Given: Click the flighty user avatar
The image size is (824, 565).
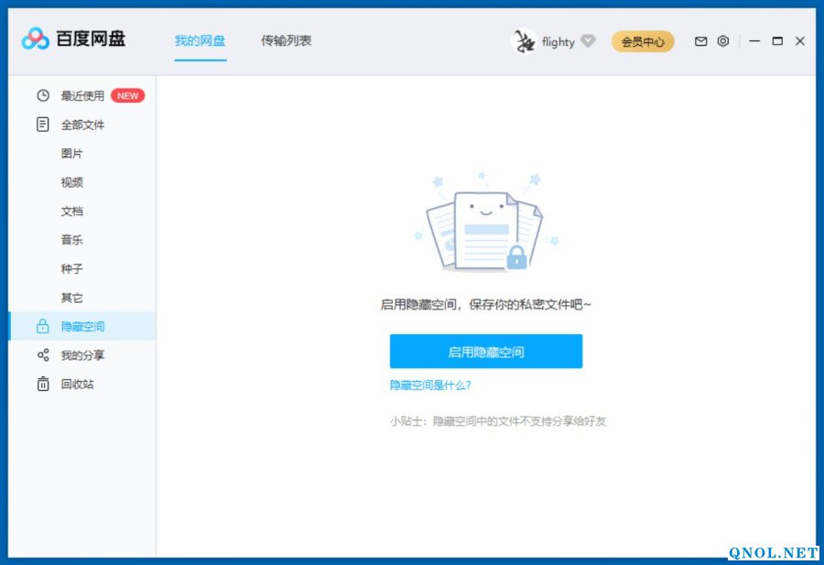Looking at the screenshot, I should click(x=526, y=41).
